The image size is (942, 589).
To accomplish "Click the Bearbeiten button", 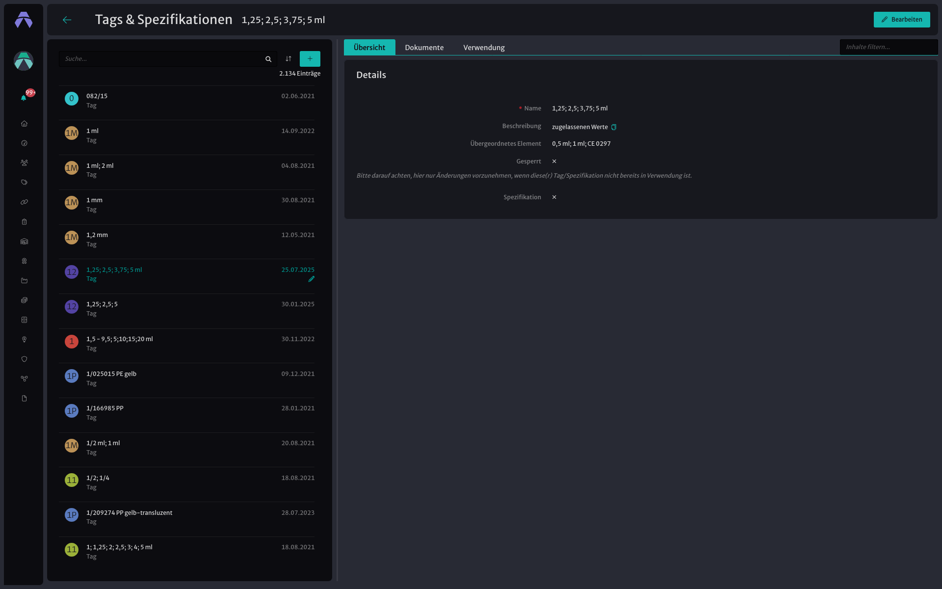I will click(902, 20).
